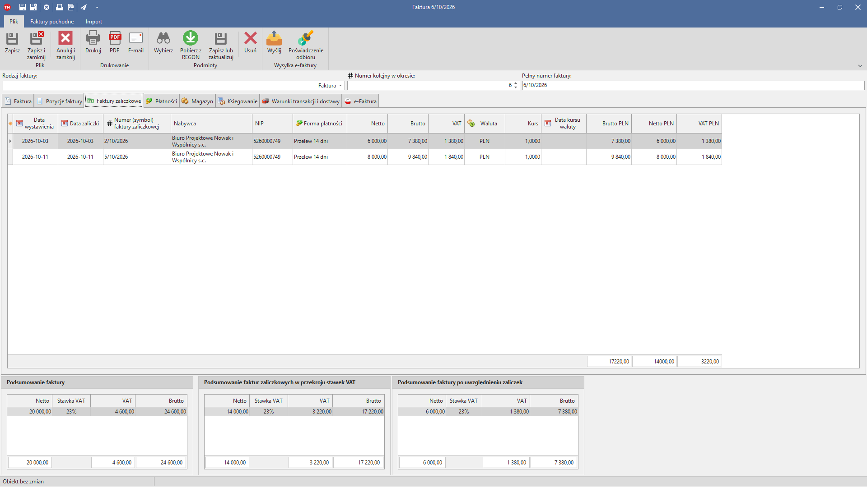Open the Import ribbon tab

(94, 21)
